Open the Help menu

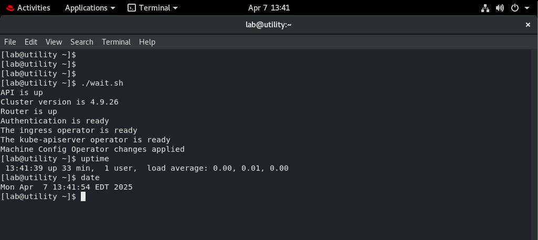(x=147, y=42)
